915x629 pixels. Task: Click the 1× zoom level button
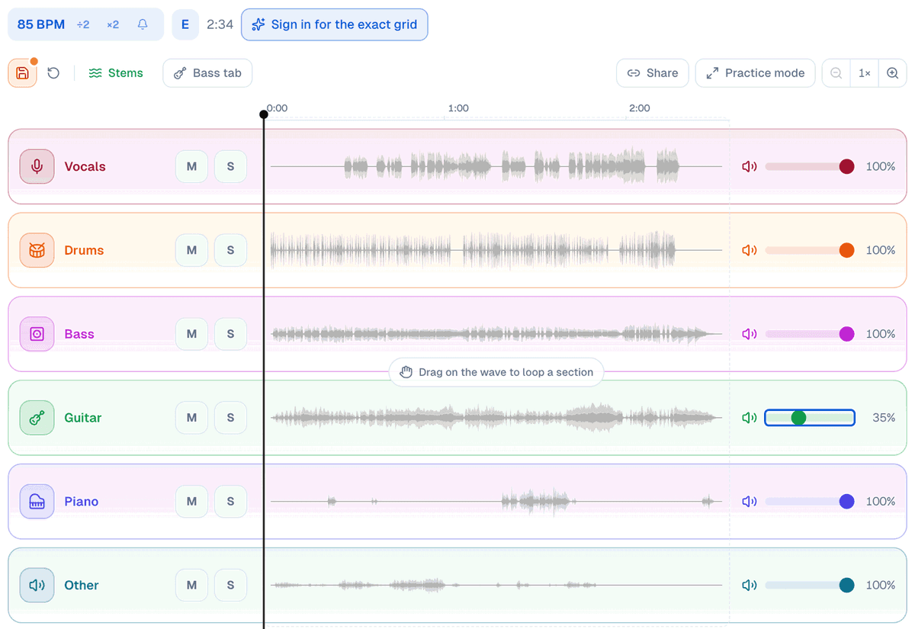tap(864, 73)
